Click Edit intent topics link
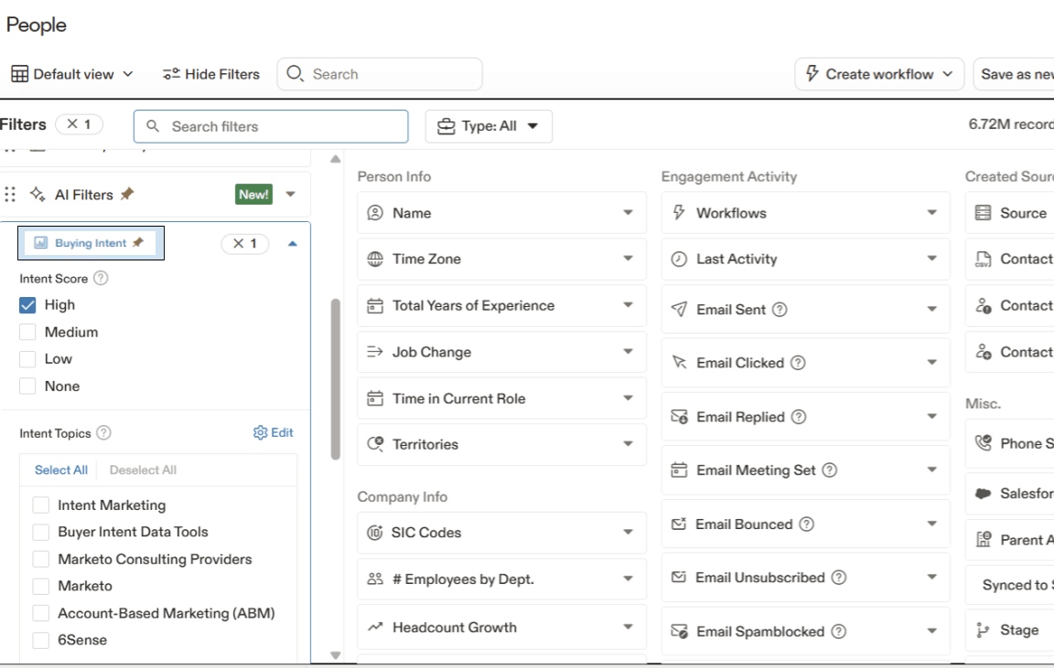Screen dimensions: 1054x668 pyautogui.click(x=274, y=432)
